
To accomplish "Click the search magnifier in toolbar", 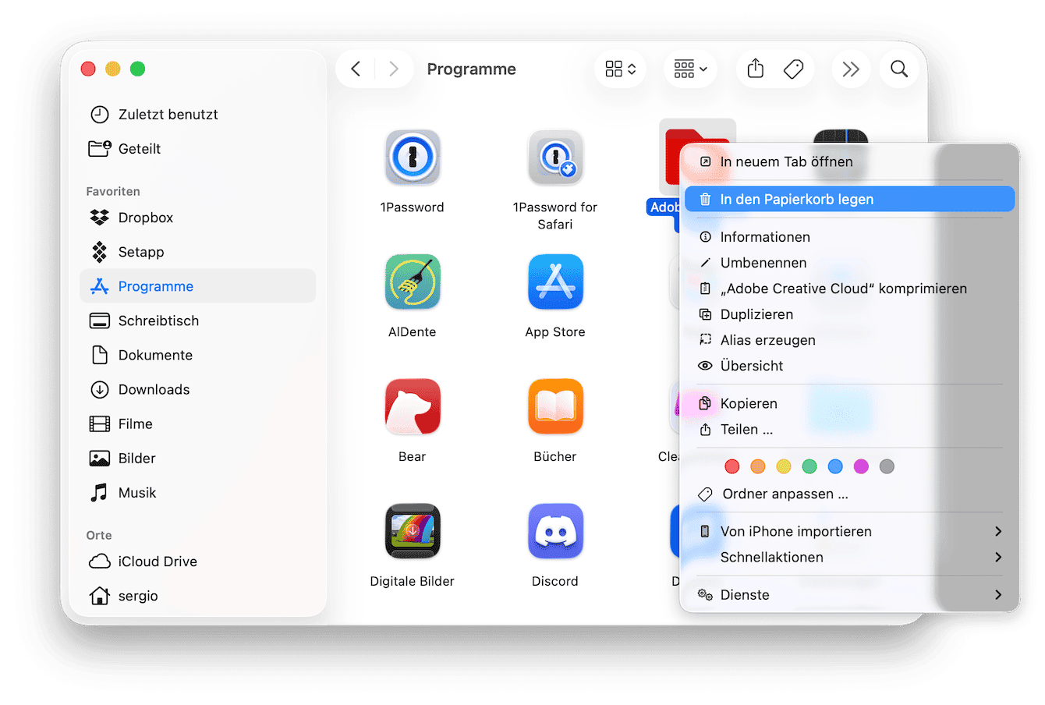I will pyautogui.click(x=898, y=69).
